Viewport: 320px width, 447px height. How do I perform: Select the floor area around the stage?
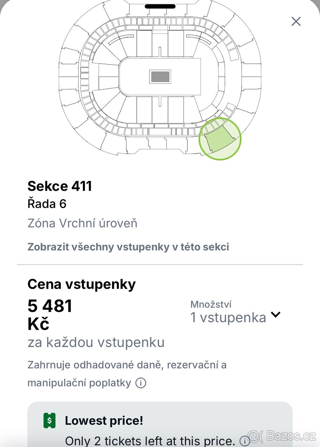point(160,77)
